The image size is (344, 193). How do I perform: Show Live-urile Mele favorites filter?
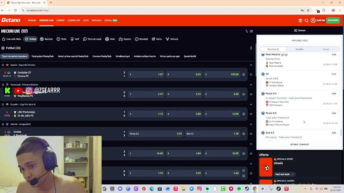pos(11,39)
